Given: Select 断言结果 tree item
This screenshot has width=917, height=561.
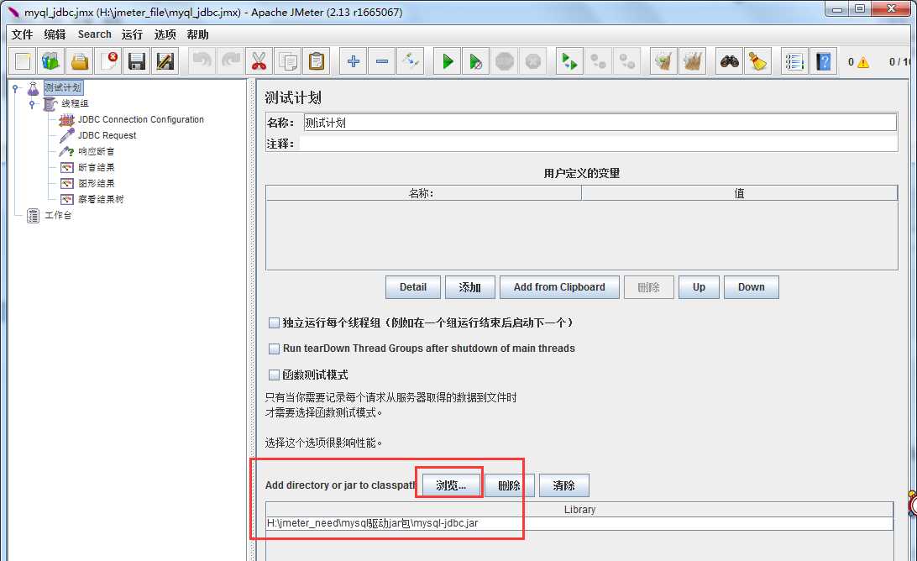Looking at the screenshot, I should coord(97,167).
